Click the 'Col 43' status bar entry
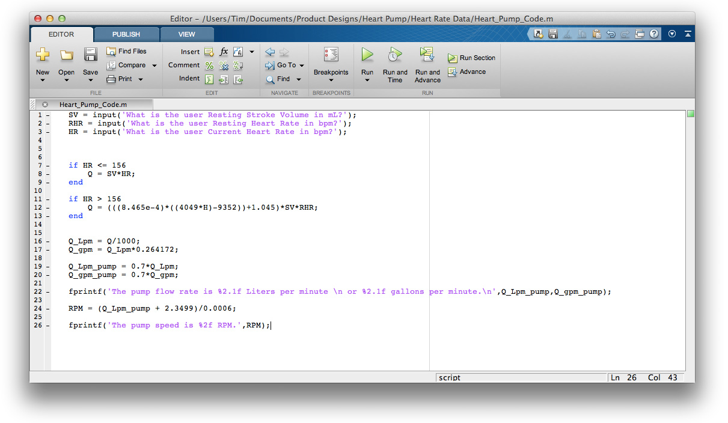 point(662,378)
